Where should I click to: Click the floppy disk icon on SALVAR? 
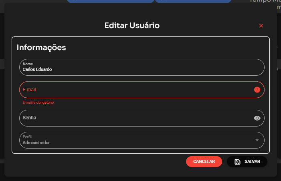tap(237, 161)
